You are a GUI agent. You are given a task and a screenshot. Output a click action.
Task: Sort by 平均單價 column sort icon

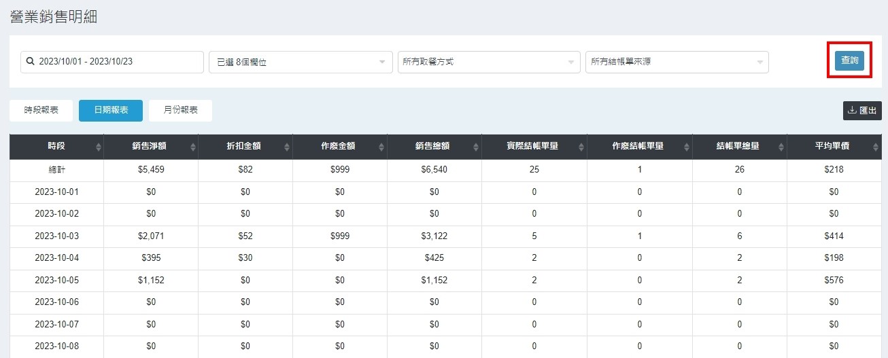point(876,147)
